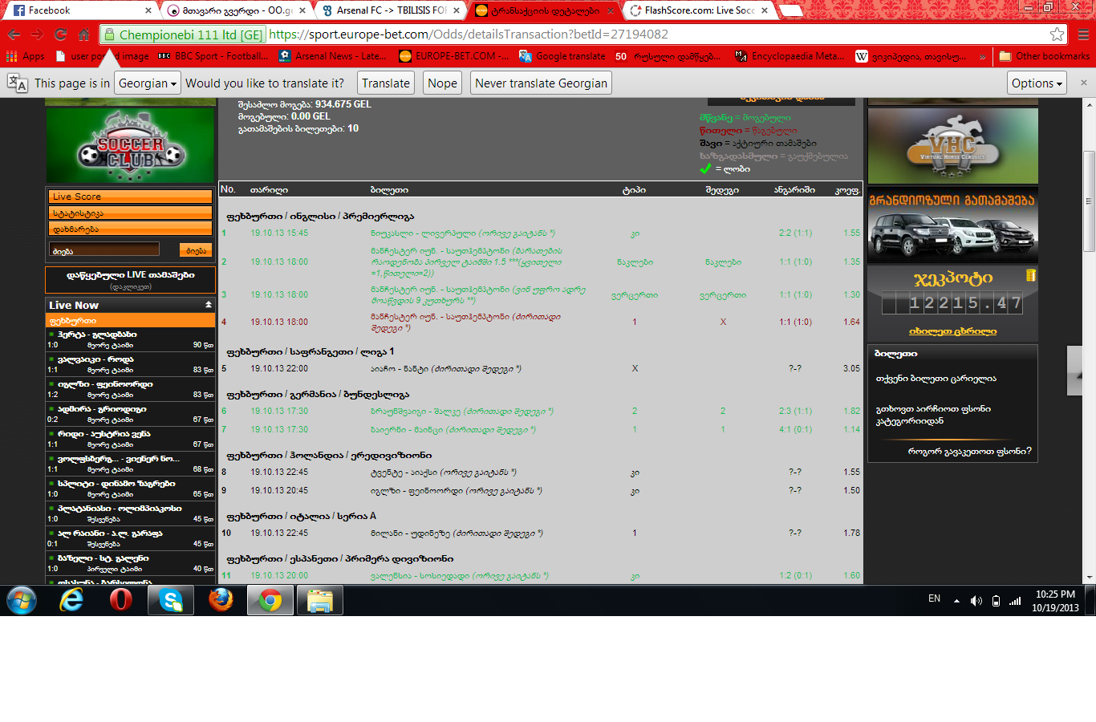Open the Windows Start menu
Screen dimensions: 1096x722
pyautogui.click(x=22, y=600)
